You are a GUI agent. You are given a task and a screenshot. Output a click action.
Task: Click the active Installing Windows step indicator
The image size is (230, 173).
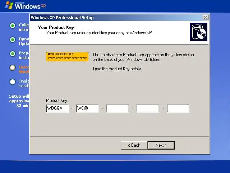[x=13, y=68]
